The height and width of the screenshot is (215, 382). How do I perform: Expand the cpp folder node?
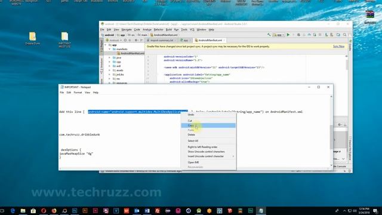pos(109,62)
